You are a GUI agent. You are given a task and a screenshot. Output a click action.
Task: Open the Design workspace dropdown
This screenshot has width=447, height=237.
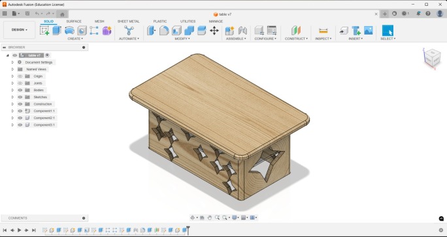(20, 30)
